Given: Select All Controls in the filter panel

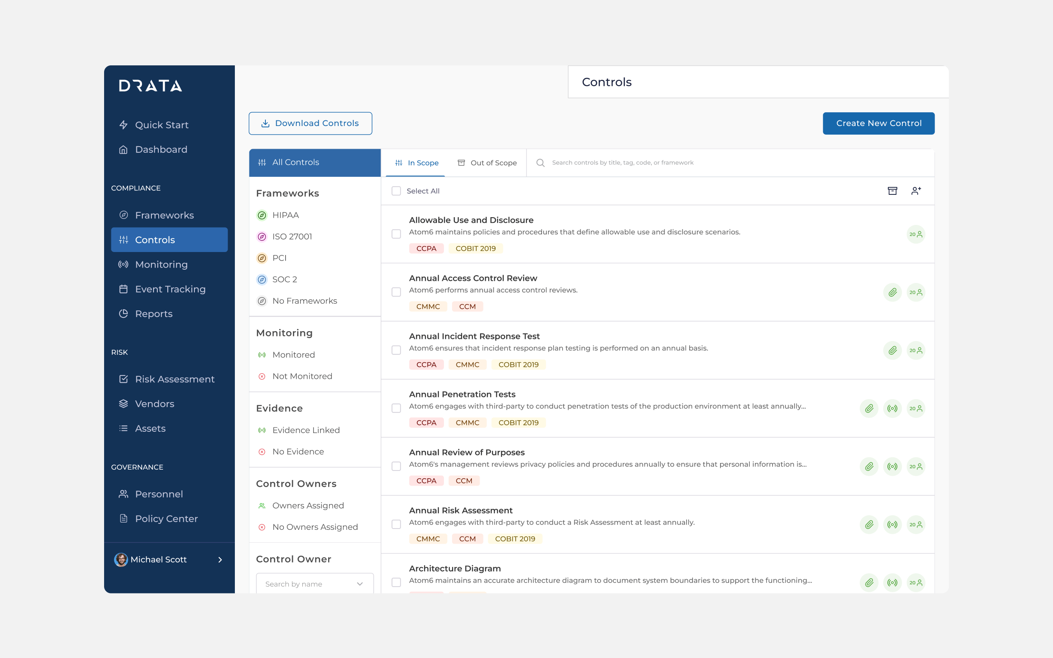Looking at the screenshot, I should [314, 162].
